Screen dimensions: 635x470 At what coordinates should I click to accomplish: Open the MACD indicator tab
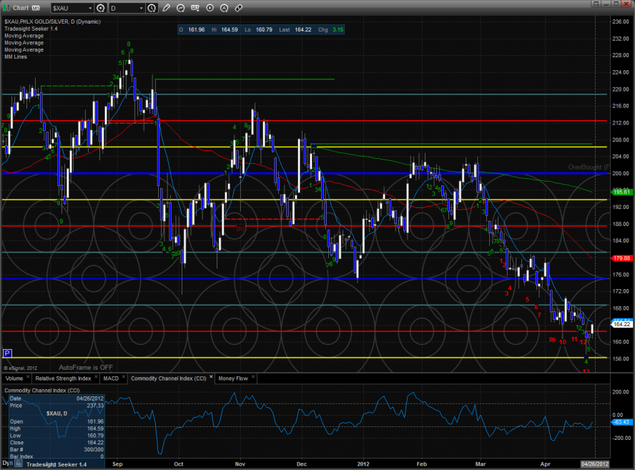[x=110, y=378]
